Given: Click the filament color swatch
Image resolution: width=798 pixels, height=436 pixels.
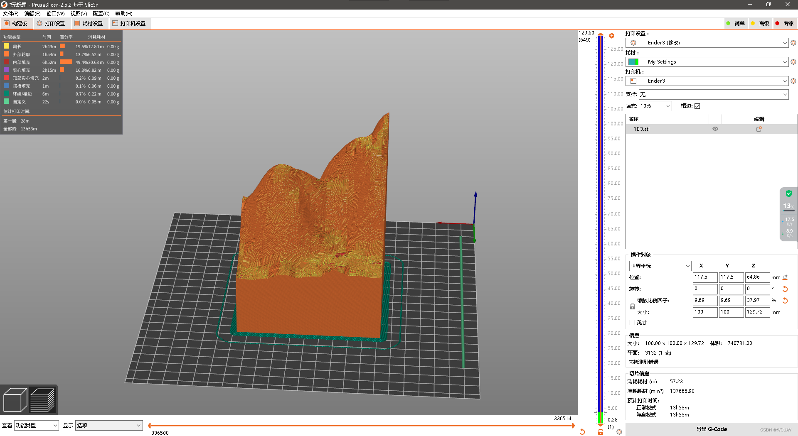Looking at the screenshot, I should 633,62.
